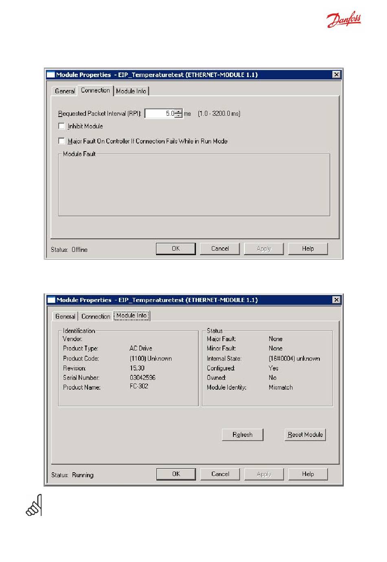Decrease RPI with spinner down arrow
387x562 pixels.
click(179, 116)
